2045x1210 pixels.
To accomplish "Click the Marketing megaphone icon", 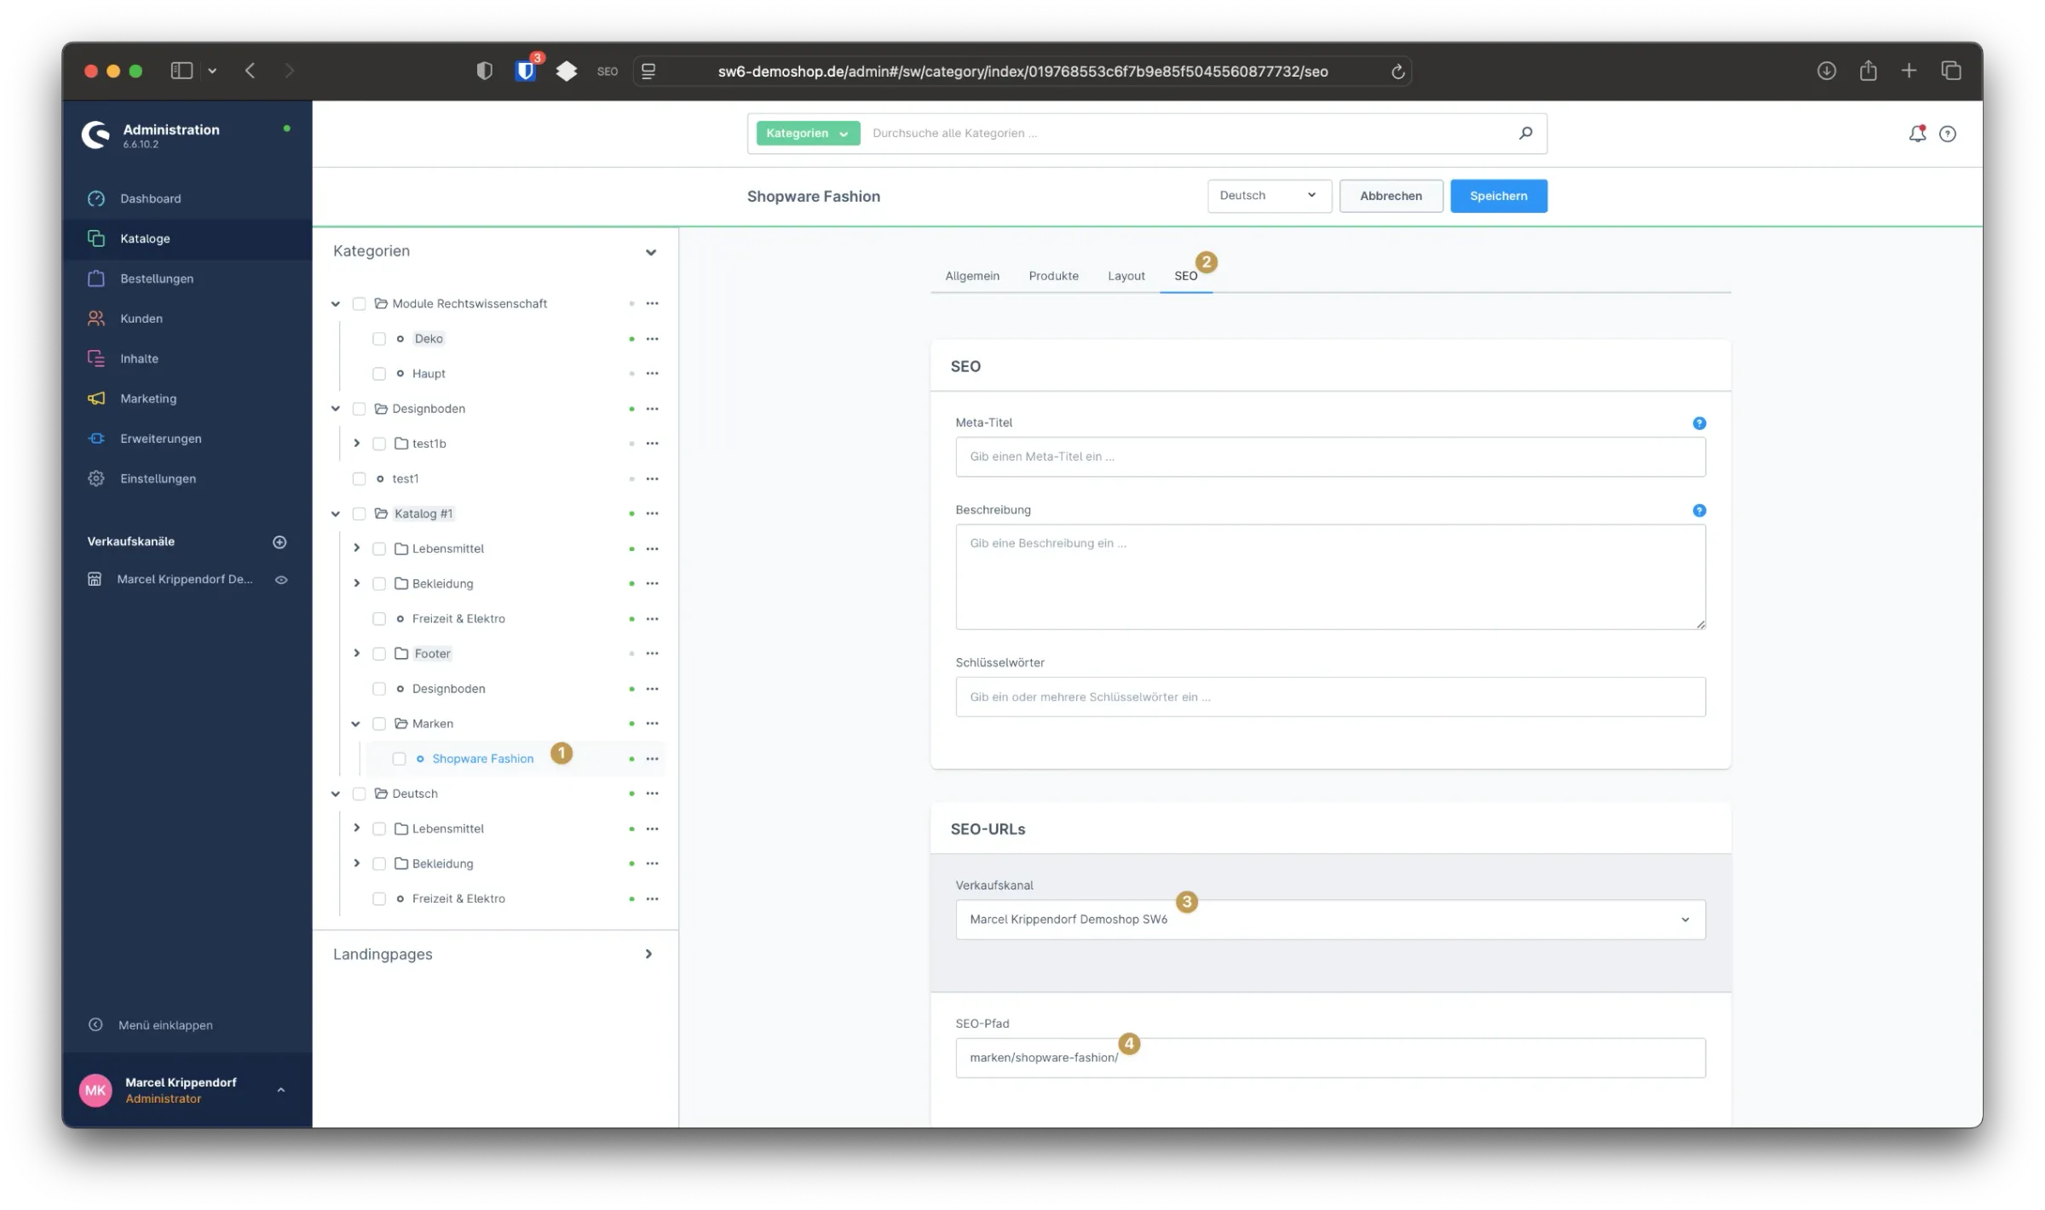I will (x=96, y=399).
